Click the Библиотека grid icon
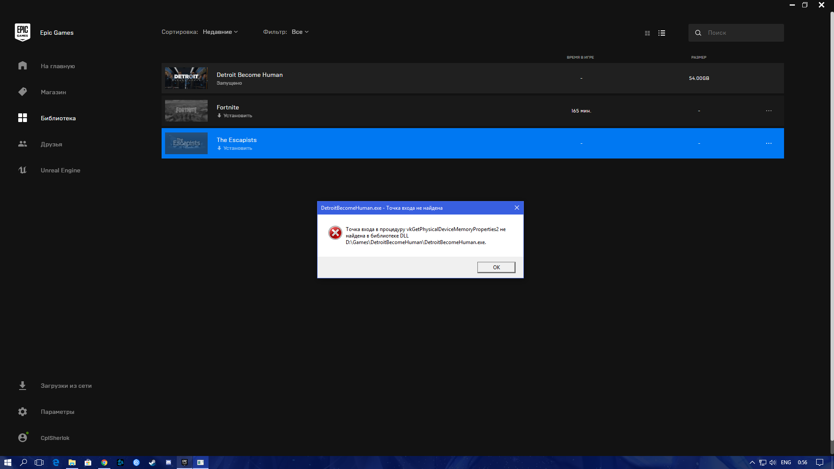834x469 pixels. (23, 118)
